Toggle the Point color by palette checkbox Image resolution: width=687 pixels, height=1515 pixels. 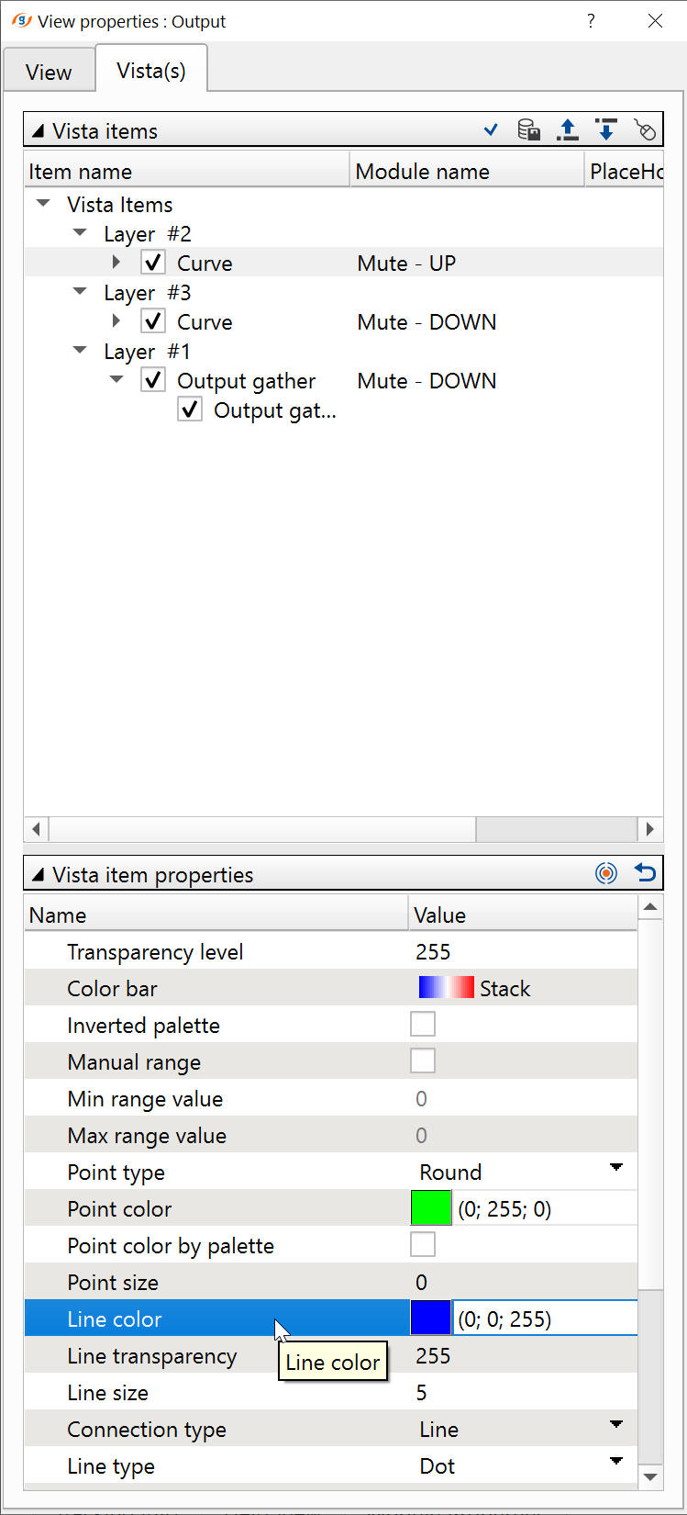[x=423, y=1245]
